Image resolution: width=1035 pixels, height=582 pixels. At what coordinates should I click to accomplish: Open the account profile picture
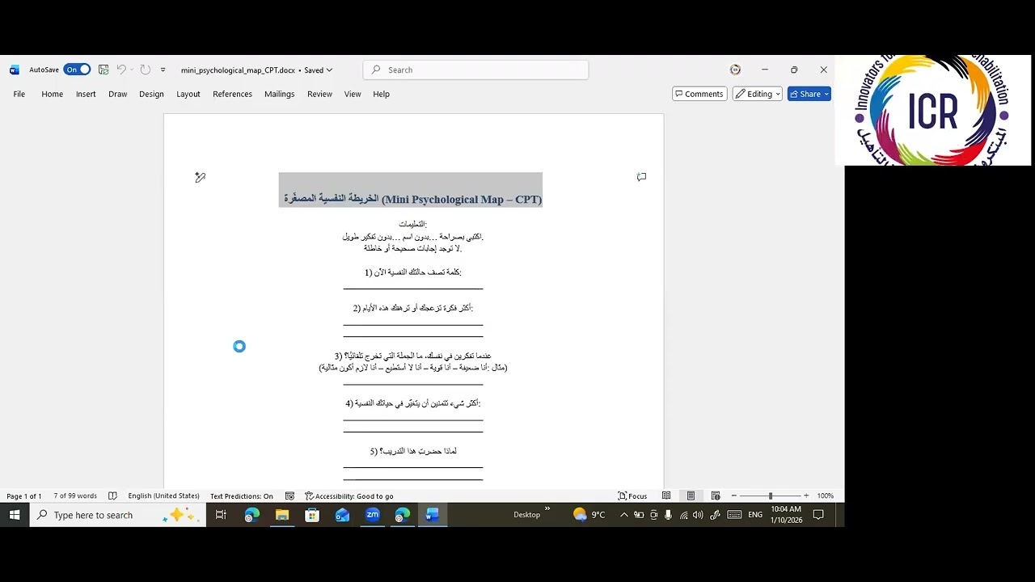(735, 70)
